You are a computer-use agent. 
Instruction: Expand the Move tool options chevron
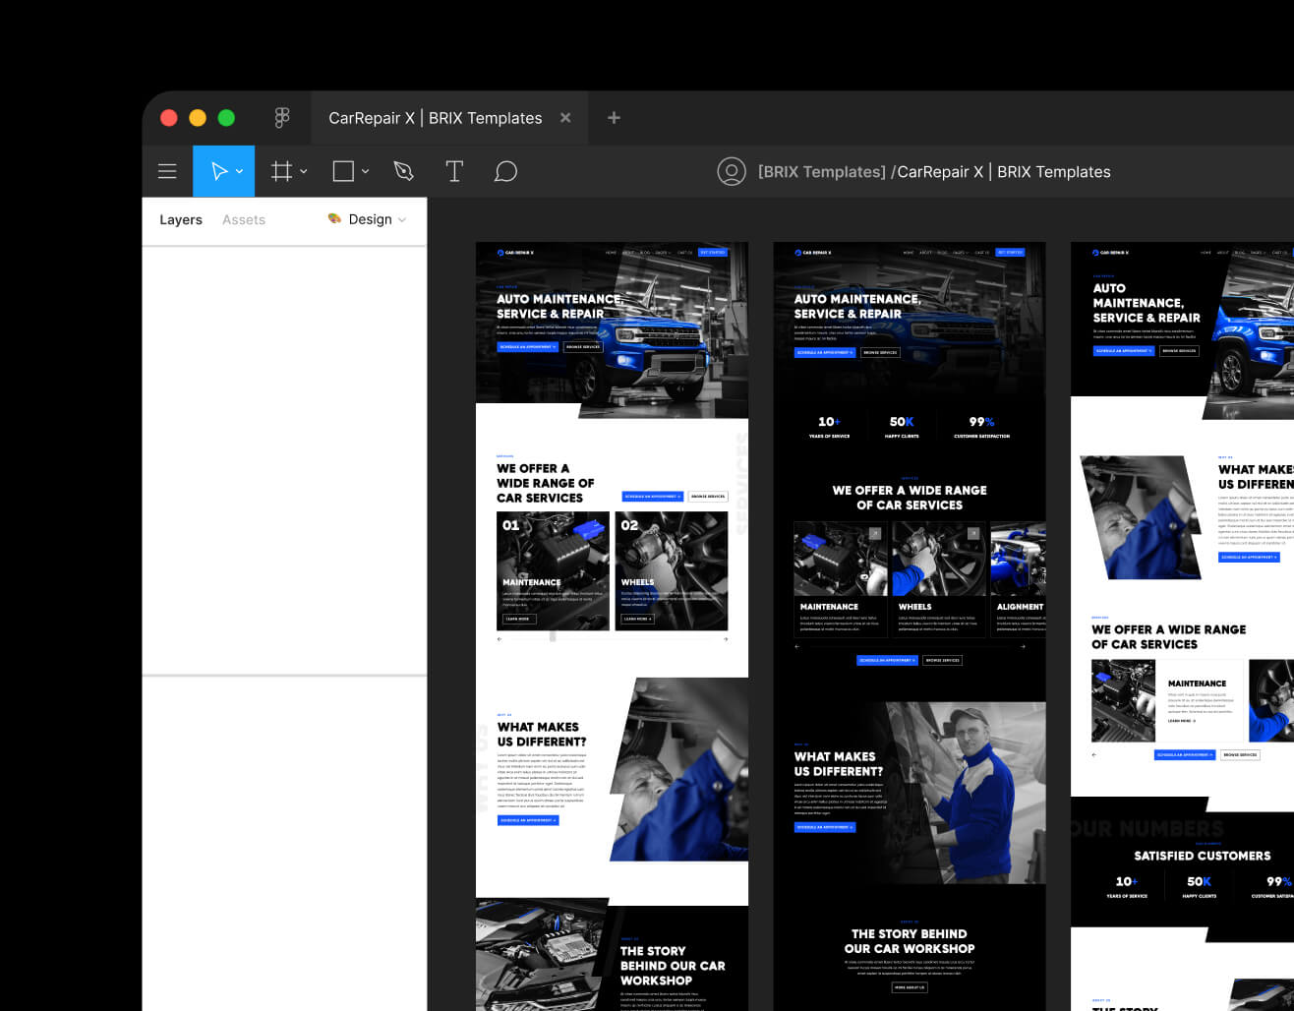237,173
